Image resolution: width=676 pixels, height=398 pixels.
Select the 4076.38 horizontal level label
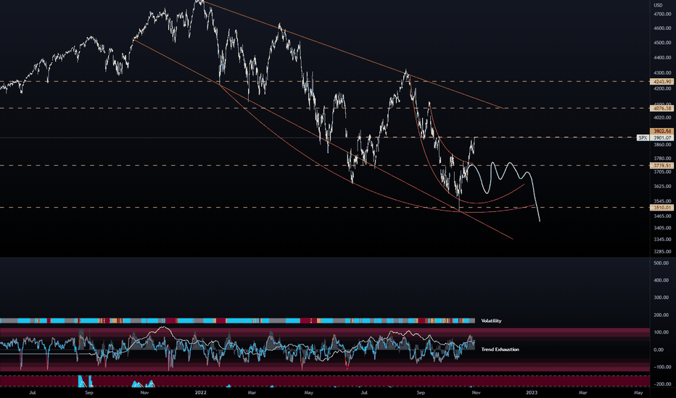coord(662,109)
